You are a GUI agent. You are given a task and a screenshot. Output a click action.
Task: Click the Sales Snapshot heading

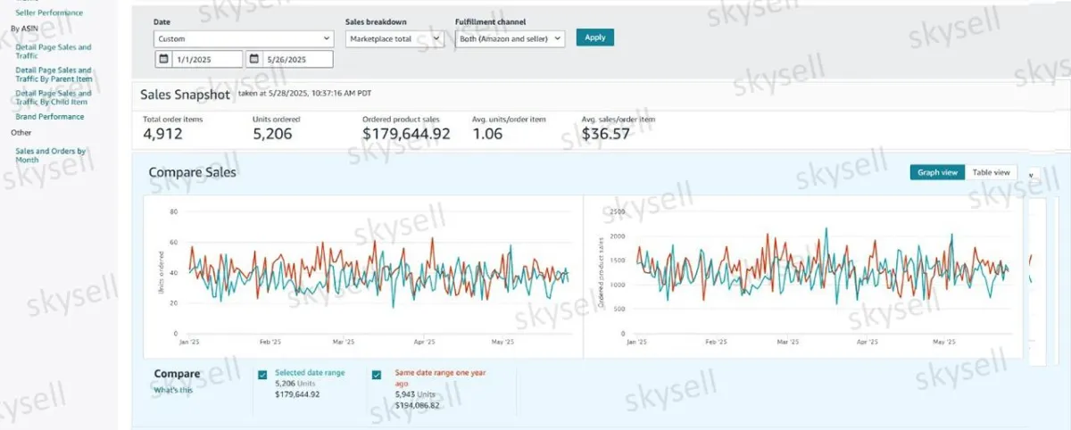coord(185,94)
